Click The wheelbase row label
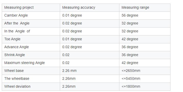The image size is (183, 92). tap(31, 79)
